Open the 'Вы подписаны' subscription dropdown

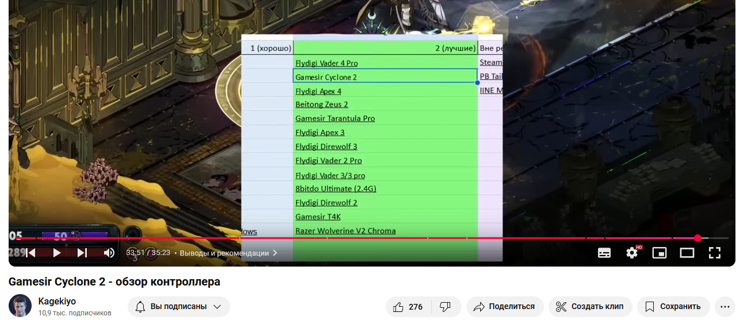(178, 307)
